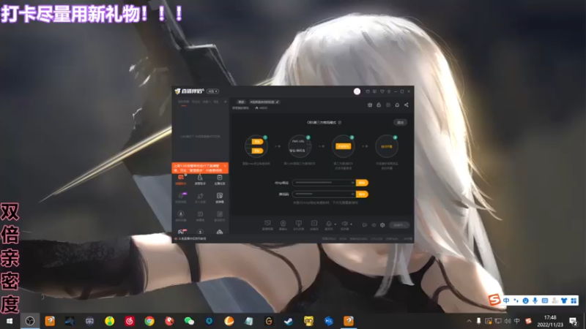Open the circular download arrow tool in the left panel
Screen dimensions: 586x329
[x=200, y=232]
